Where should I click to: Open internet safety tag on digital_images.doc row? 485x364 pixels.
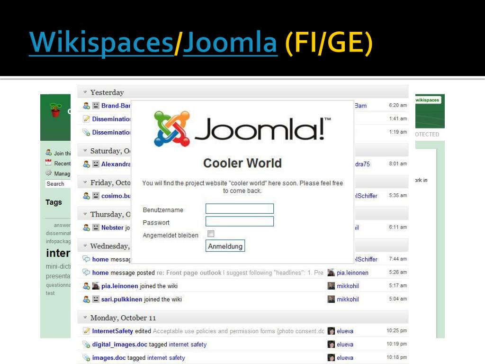(188, 344)
